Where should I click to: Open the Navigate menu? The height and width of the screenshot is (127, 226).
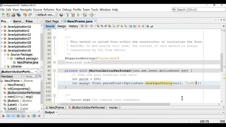pyautogui.click(x=26, y=10)
